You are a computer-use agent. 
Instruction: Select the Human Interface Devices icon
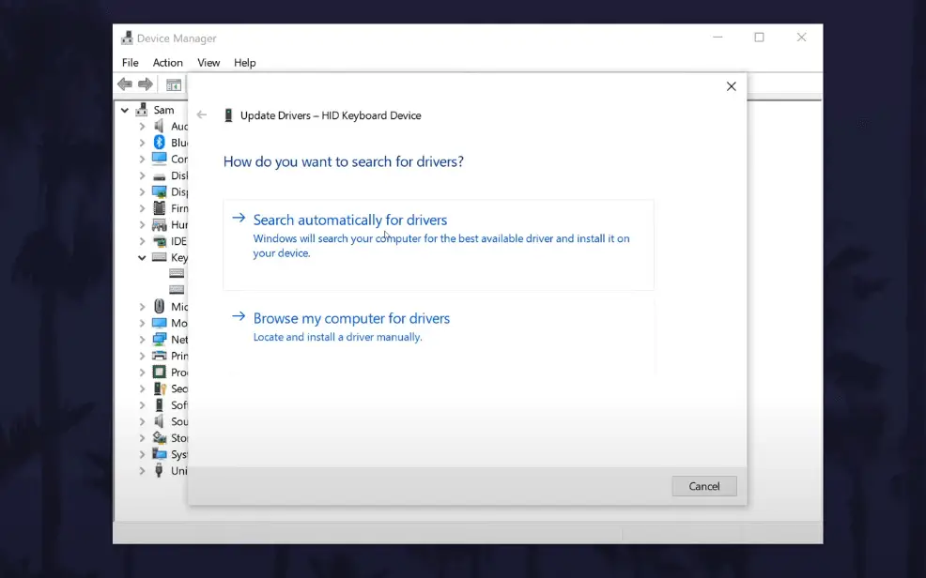click(x=159, y=224)
